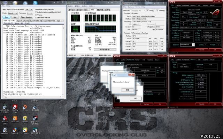Select the CPU tab in the Mainboard CPU-Z window
Image resolution: width=223 pixels, height=139 pixels.
(x=117, y=60)
